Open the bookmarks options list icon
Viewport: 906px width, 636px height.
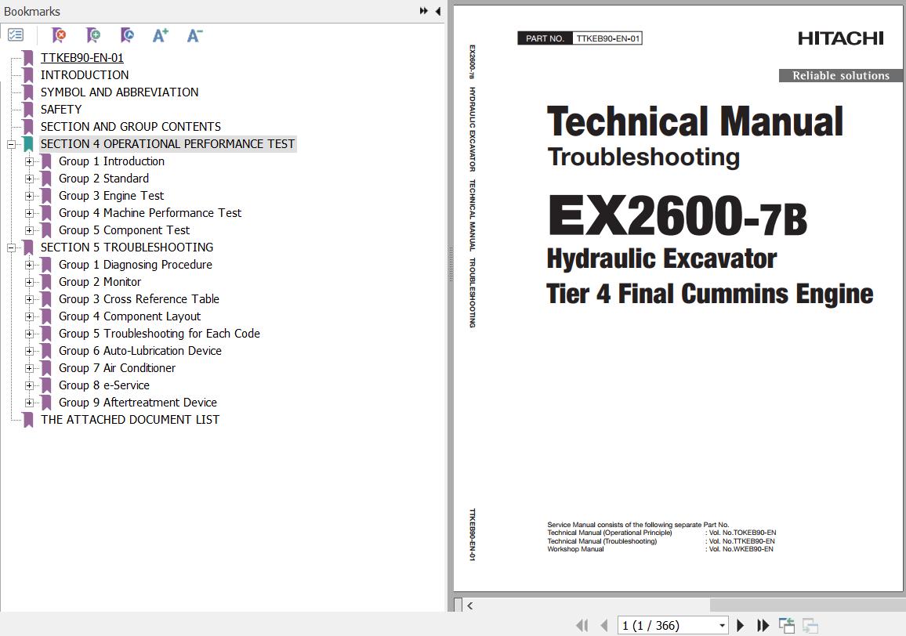pos(16,35)
